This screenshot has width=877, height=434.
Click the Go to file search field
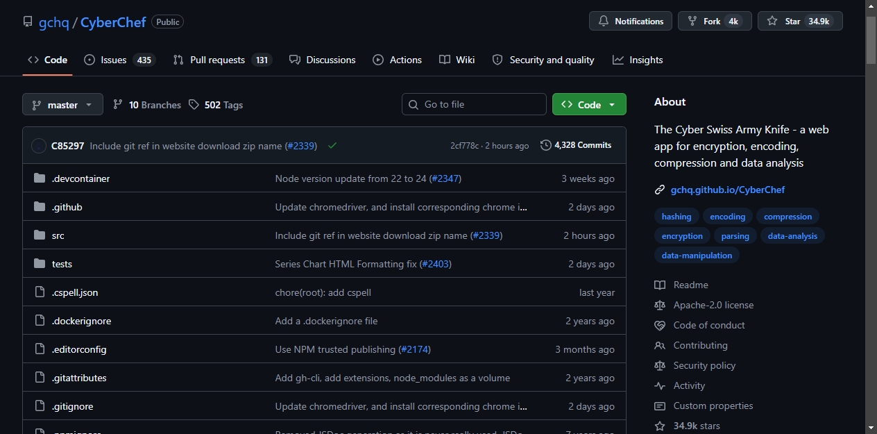(474, 104)
